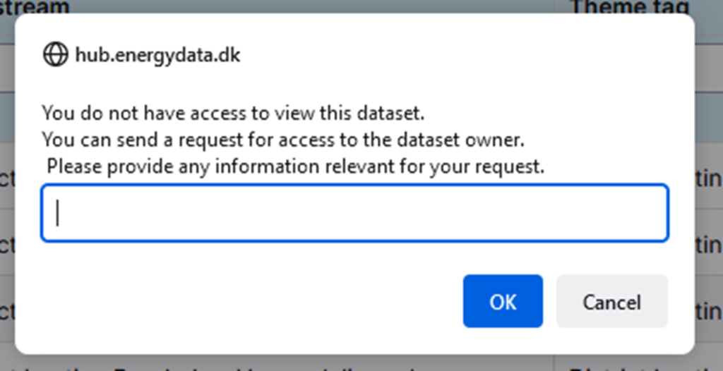Screen dimensions: 723x371
Task: Click the text cursor inside the input box
Action: pyautogui.click(x=58, y=213)
